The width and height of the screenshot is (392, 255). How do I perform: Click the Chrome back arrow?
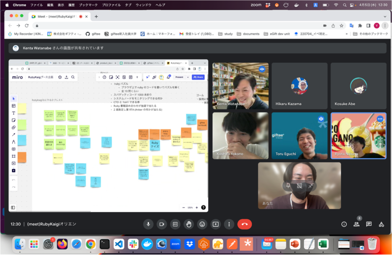pos(10,25)
